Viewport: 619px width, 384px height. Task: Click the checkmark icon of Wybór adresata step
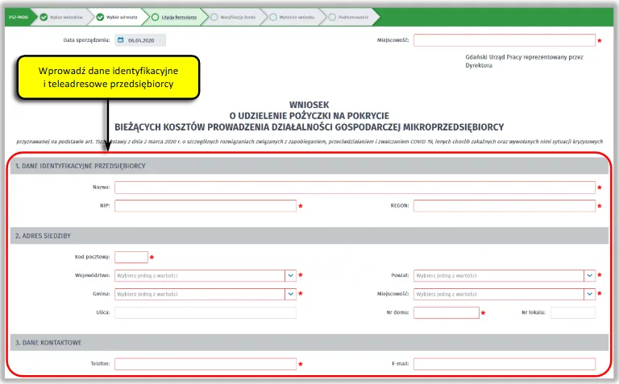click(x=100, y=16)
